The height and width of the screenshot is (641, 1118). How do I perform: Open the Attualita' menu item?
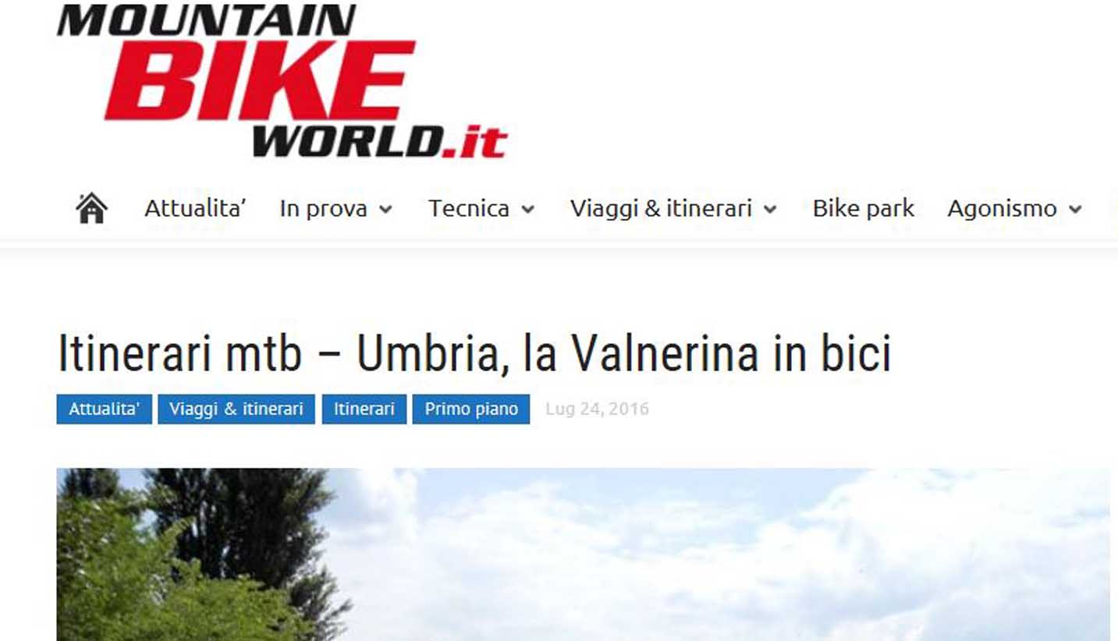click(x=196, y=208)
